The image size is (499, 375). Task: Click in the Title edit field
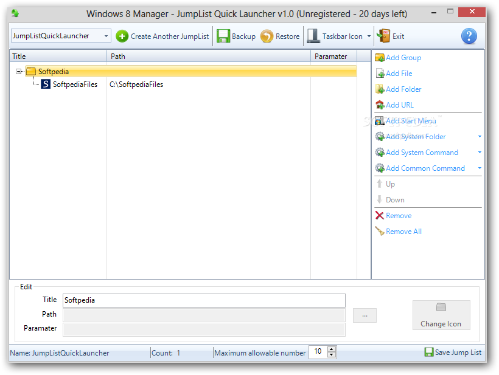click(204, 300)
